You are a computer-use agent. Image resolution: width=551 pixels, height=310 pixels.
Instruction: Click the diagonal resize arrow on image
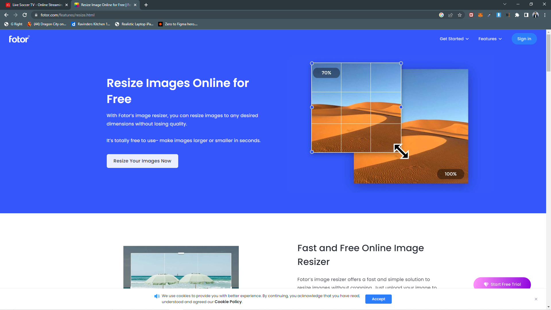pos(401,151)
